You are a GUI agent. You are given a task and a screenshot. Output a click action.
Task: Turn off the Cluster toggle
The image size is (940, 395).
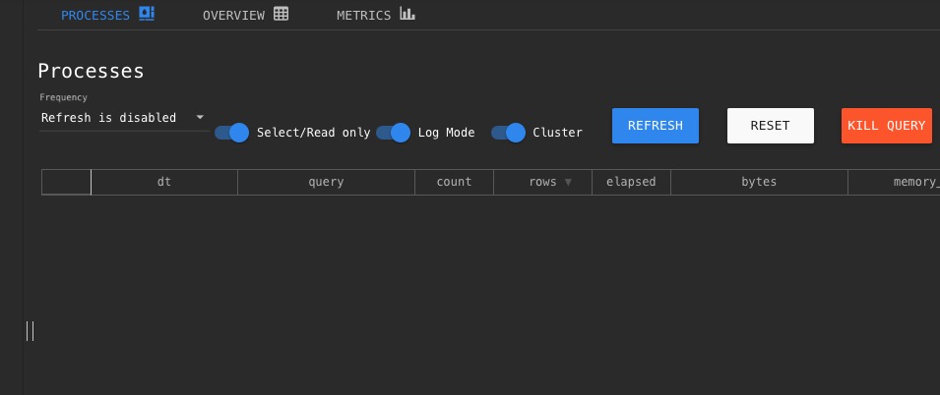tap(508, 133)
